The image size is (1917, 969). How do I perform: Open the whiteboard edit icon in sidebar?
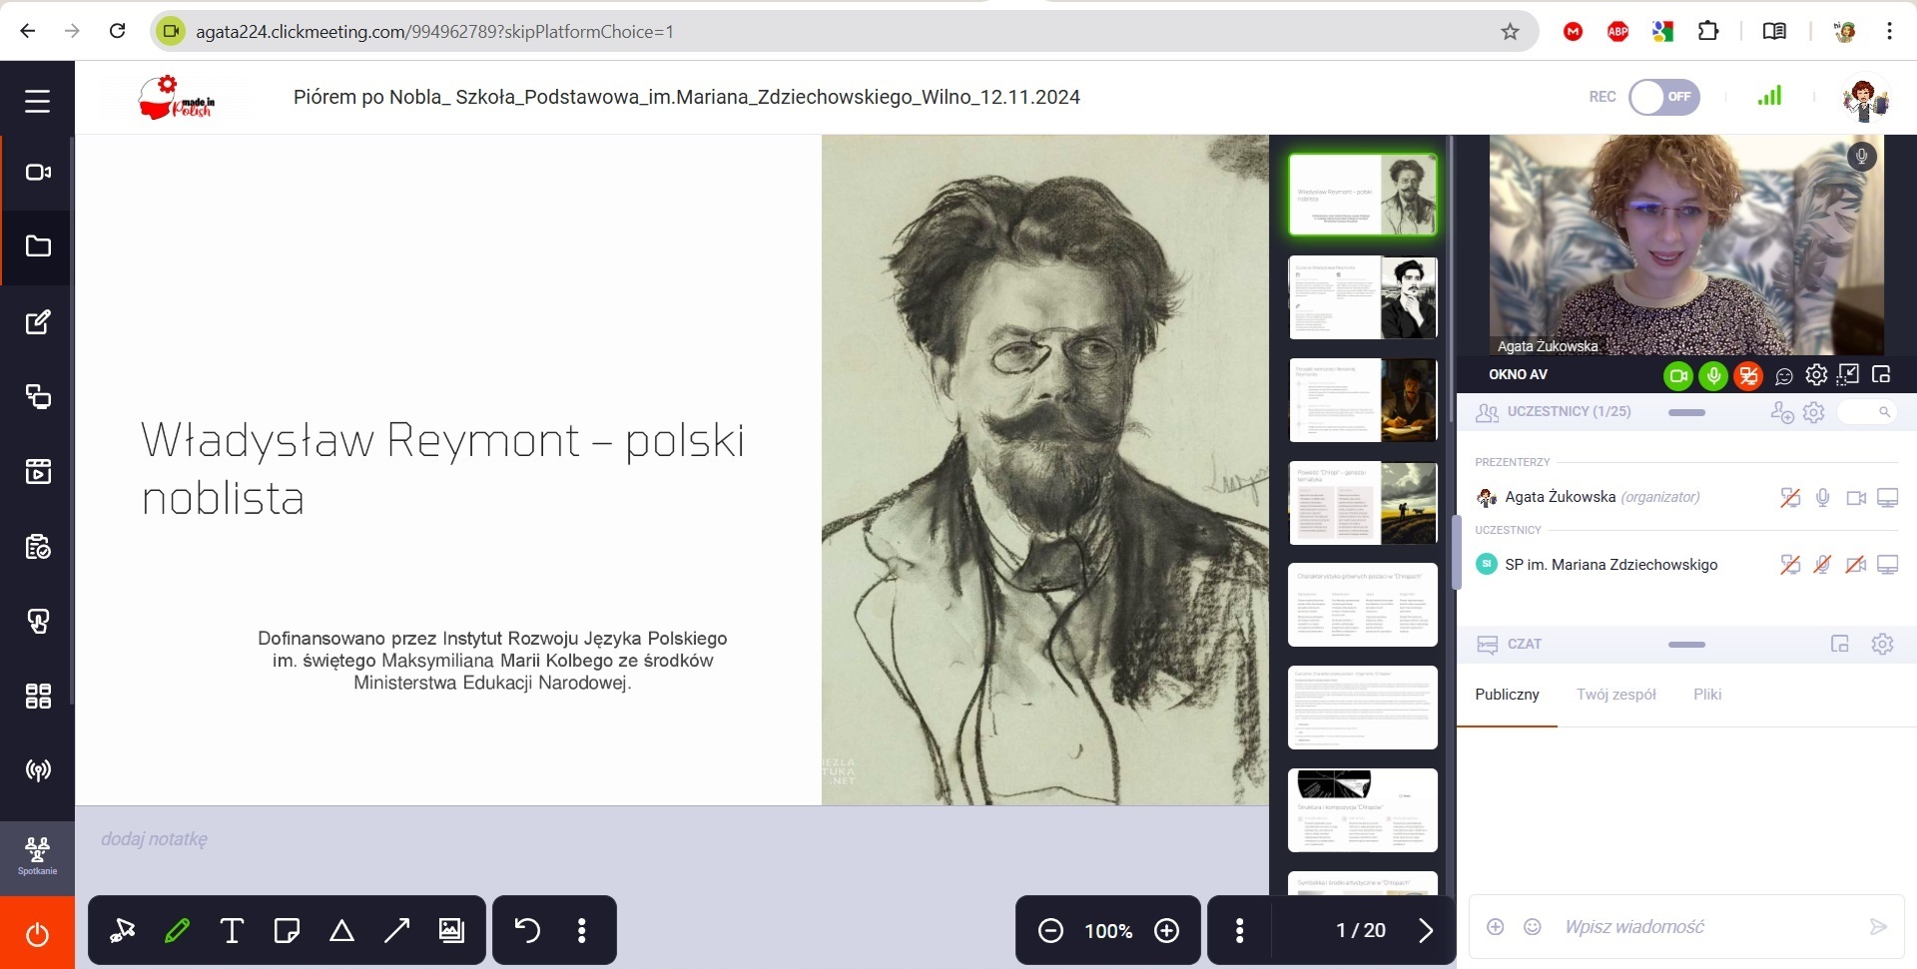[37, 322]
